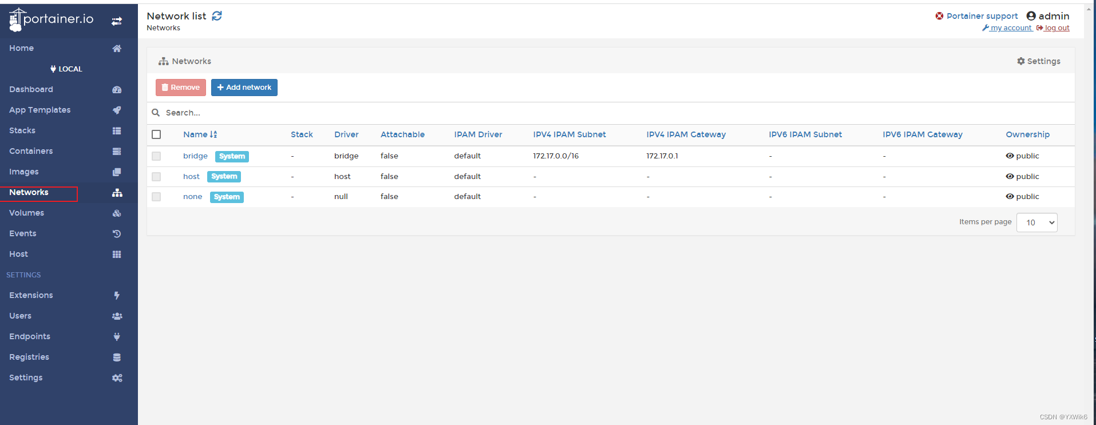Click the Users group icon
1096x425 pixels.
pos(117,316)
